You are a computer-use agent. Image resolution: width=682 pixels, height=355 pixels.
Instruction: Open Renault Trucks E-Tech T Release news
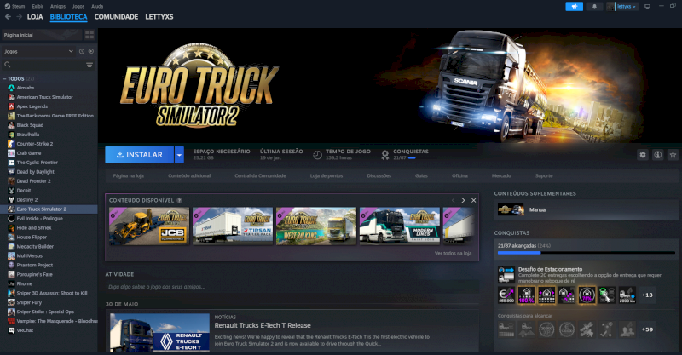pos(263,325)
